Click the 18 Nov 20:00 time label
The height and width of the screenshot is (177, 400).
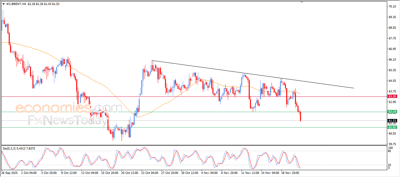pos(290,172)
